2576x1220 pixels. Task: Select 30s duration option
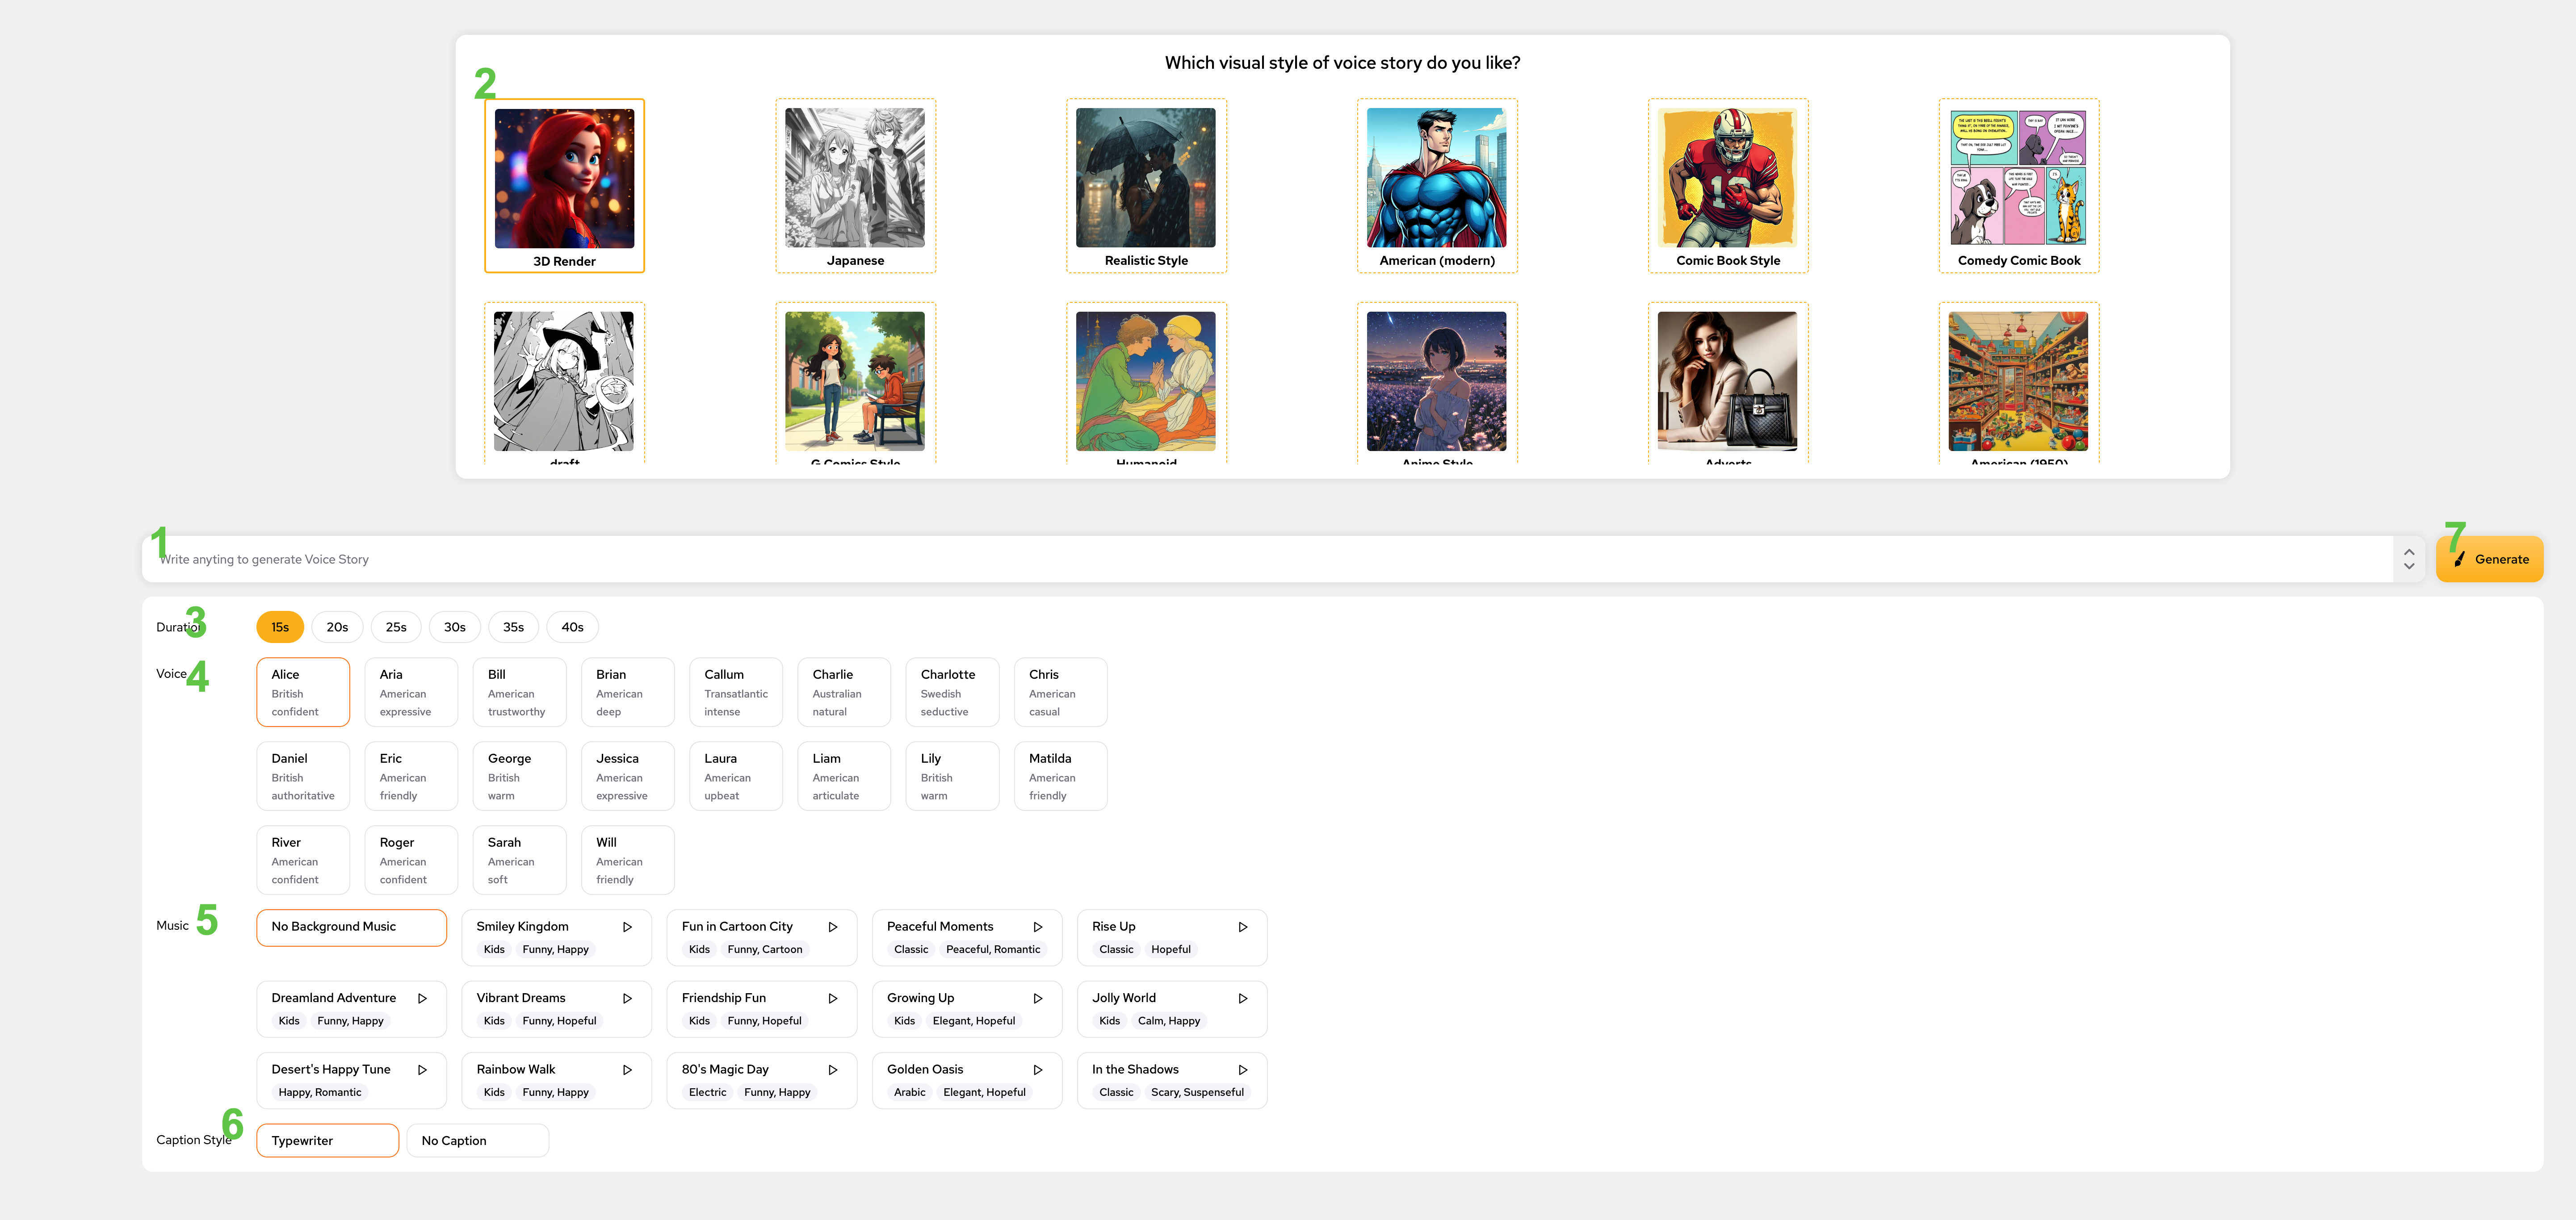(455, 626)
